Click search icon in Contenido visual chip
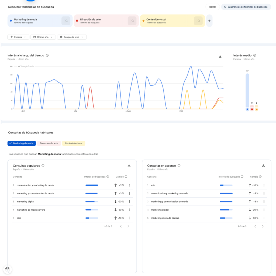Image resolution: width=276 pixels, height=276 pixels. click(198, 21)
